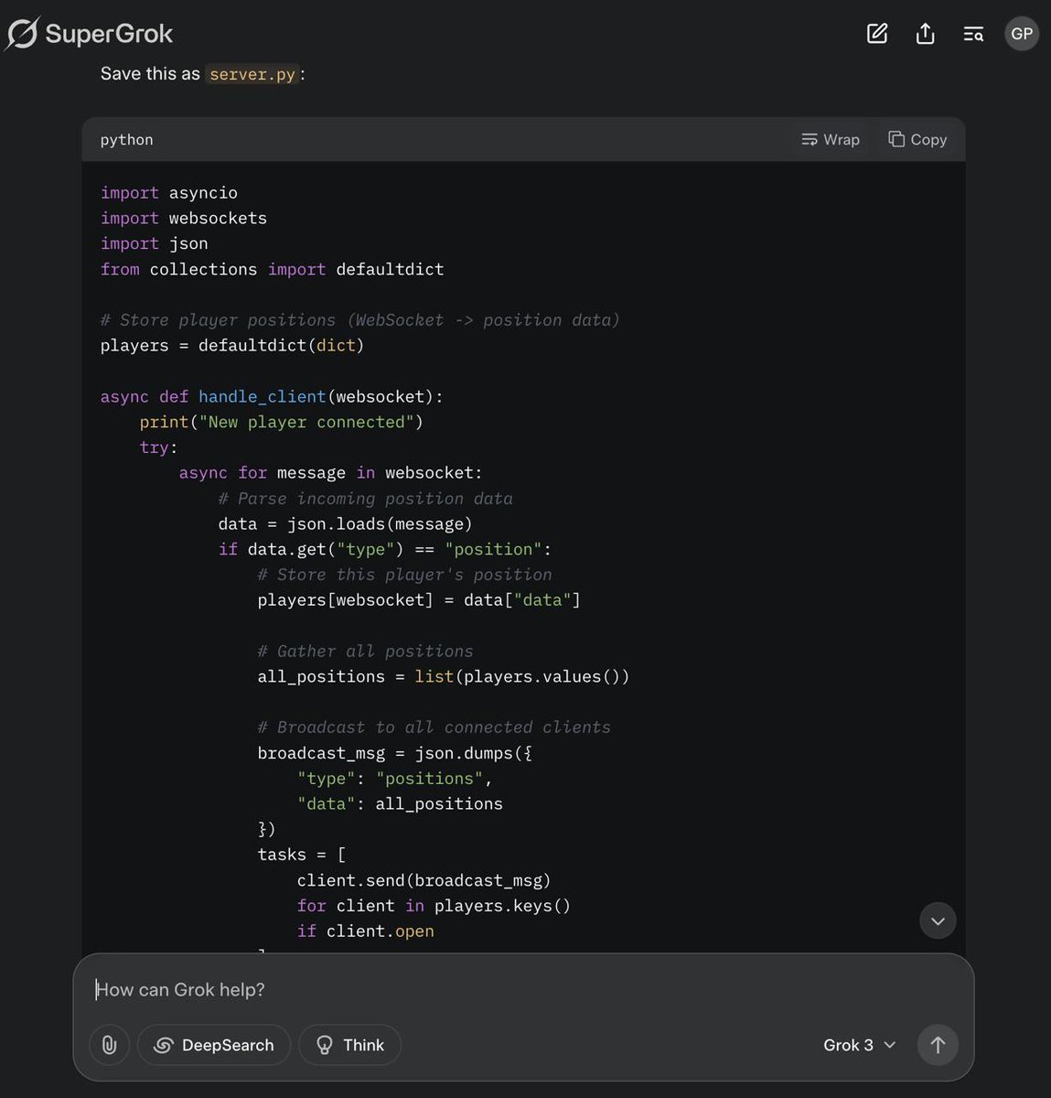
Task: Open the Grok 3 model dropdown
Action: [859, 1045]
